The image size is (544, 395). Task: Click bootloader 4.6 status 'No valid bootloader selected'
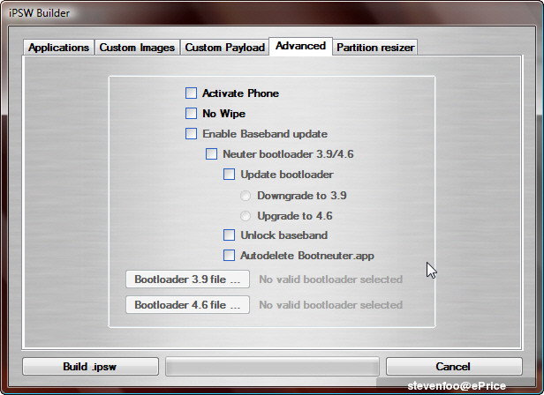click(x=330, y=305)
